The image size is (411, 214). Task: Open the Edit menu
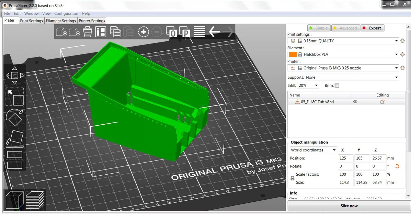tap(17, 13)
